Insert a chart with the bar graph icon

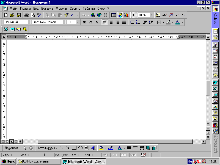click(x=126, y=15)
